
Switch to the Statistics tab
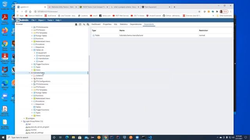[x=123, y=24]
